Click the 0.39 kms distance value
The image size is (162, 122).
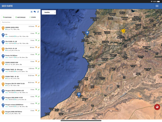(x=31, y=68)
